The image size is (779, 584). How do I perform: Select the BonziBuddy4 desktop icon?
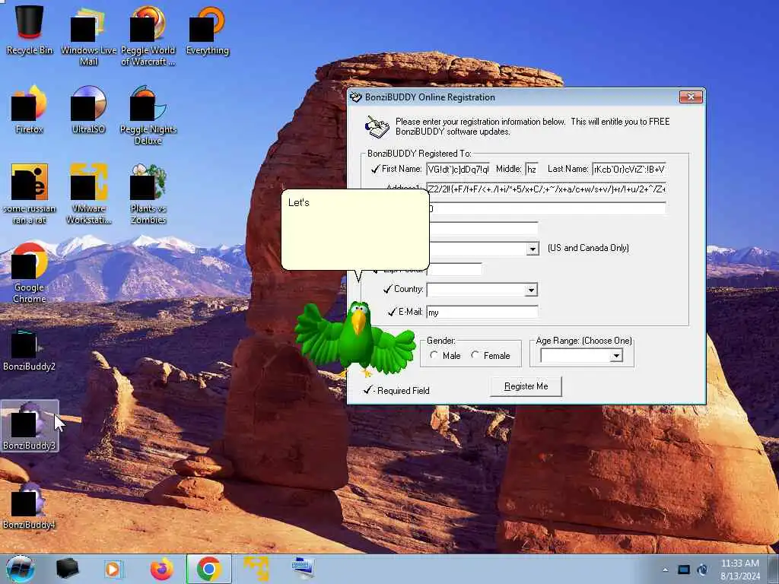[30, 505]
